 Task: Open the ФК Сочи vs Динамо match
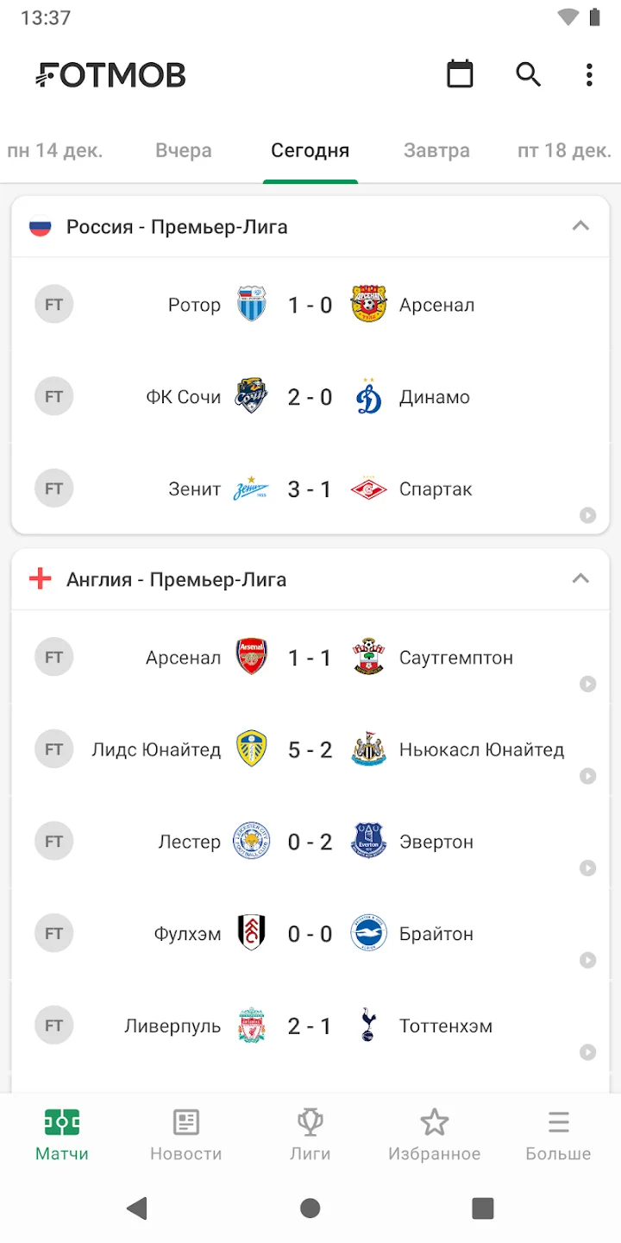click(x=310, y=397)
